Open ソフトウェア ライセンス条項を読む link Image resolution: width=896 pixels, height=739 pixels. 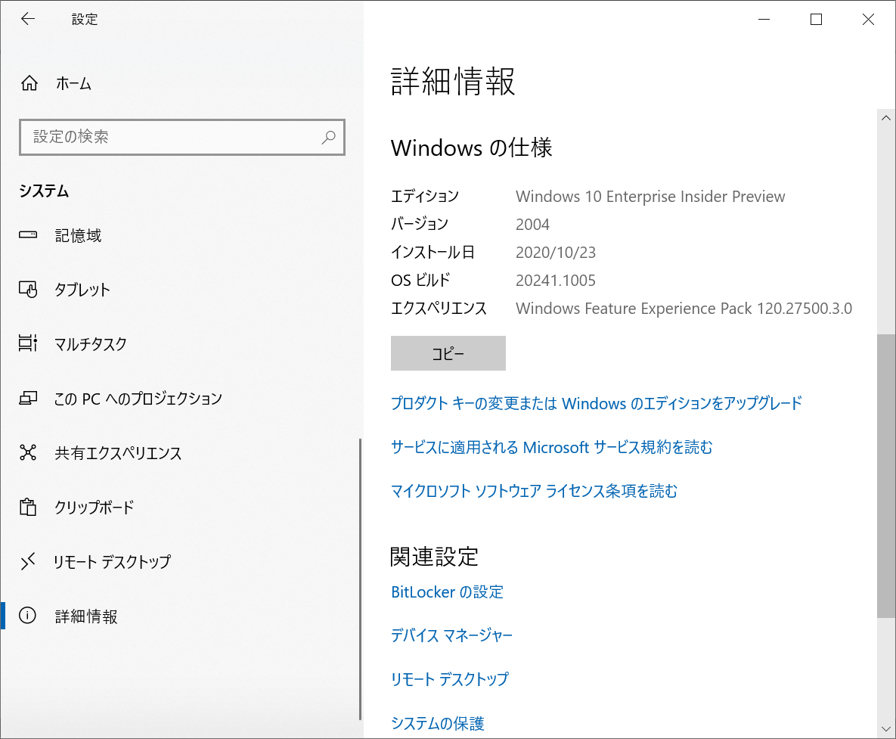pos(535,491)
